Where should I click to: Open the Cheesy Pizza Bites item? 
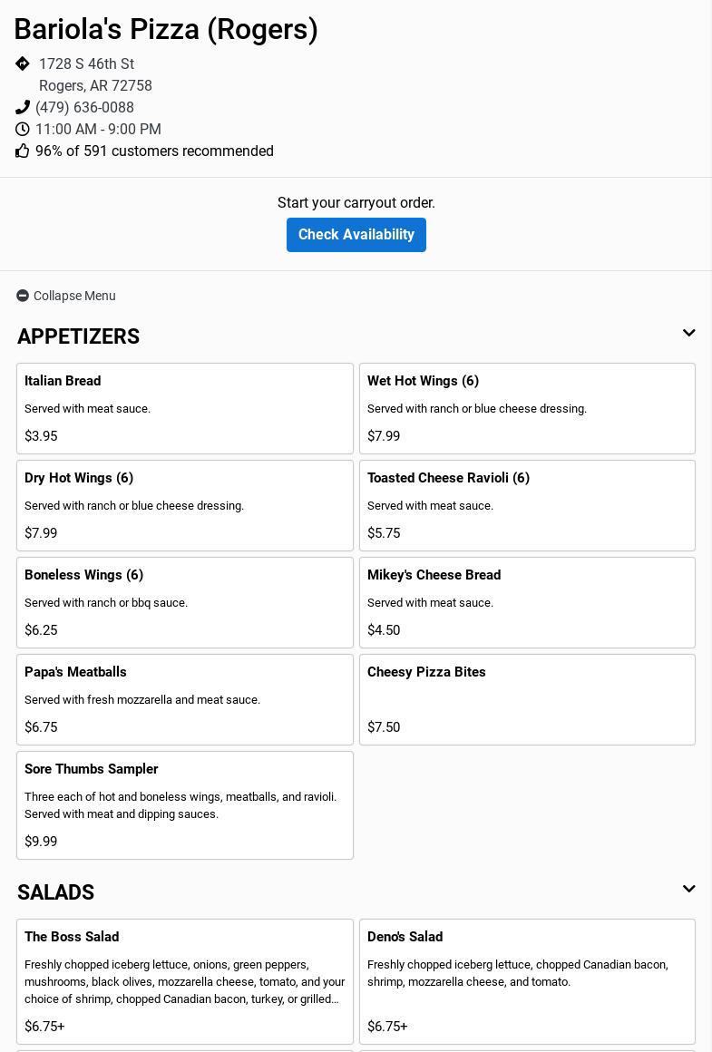527,699
